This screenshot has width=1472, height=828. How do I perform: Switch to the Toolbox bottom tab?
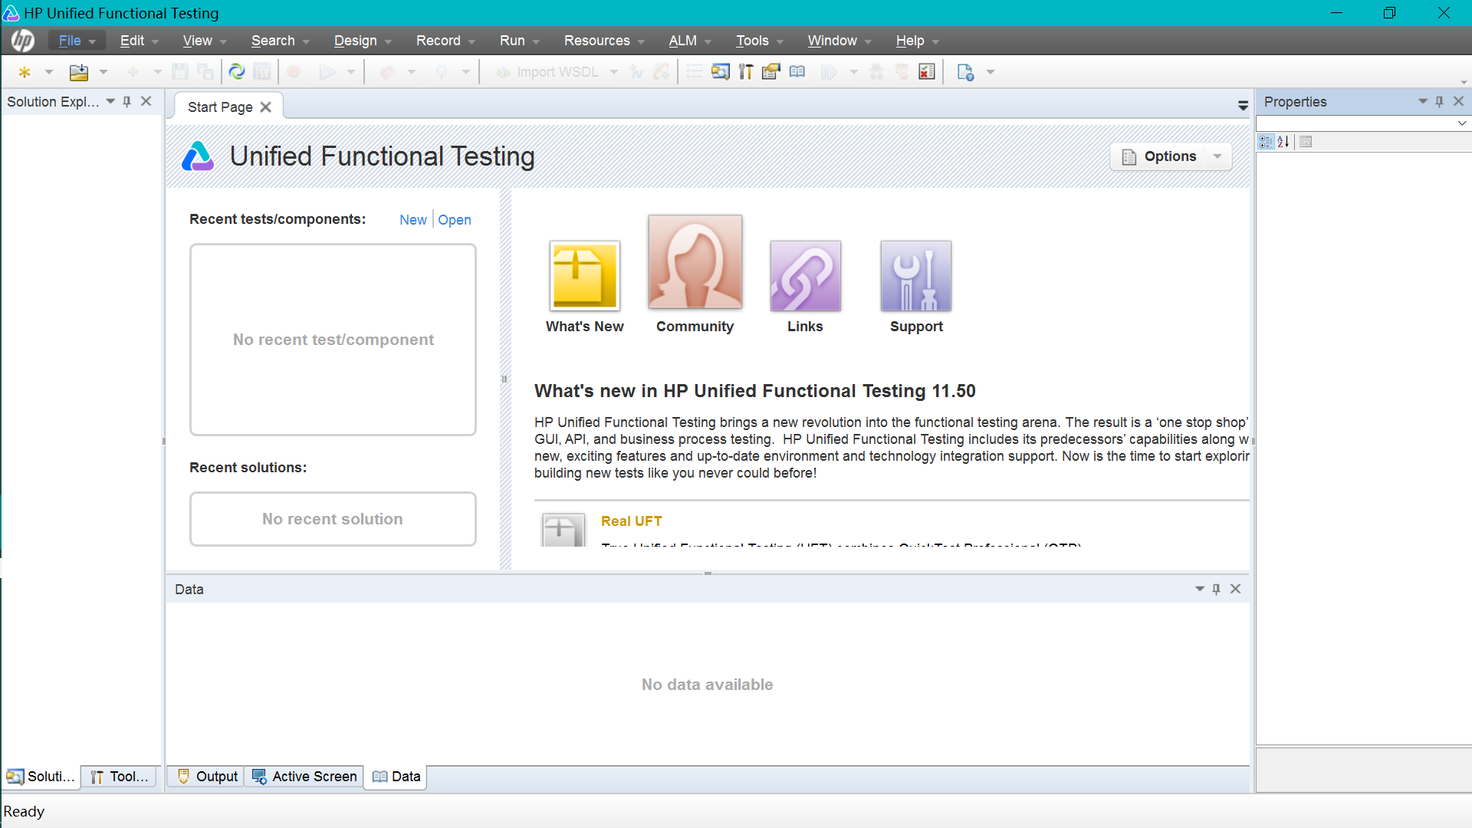[x=120, y=777]
